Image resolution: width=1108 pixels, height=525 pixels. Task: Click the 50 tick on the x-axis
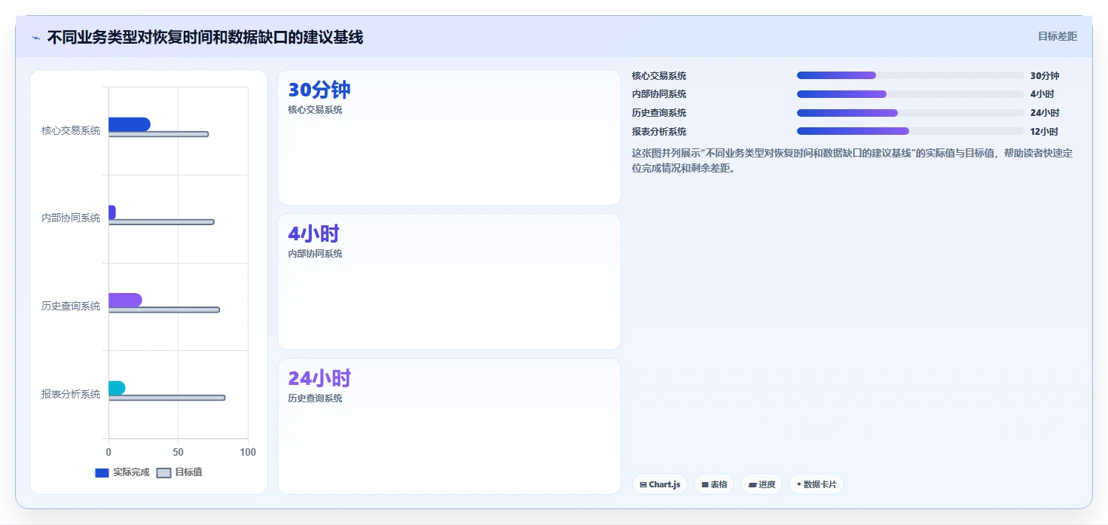(x=179, y=452)
